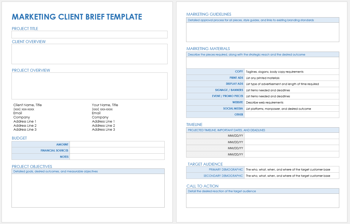Click the PRINT ADS label cell
This screenshot has height=224, width=350.
[x=215, y=78]
